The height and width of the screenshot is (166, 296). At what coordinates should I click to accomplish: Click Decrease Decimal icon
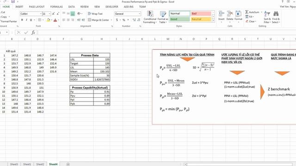[139, 20]
